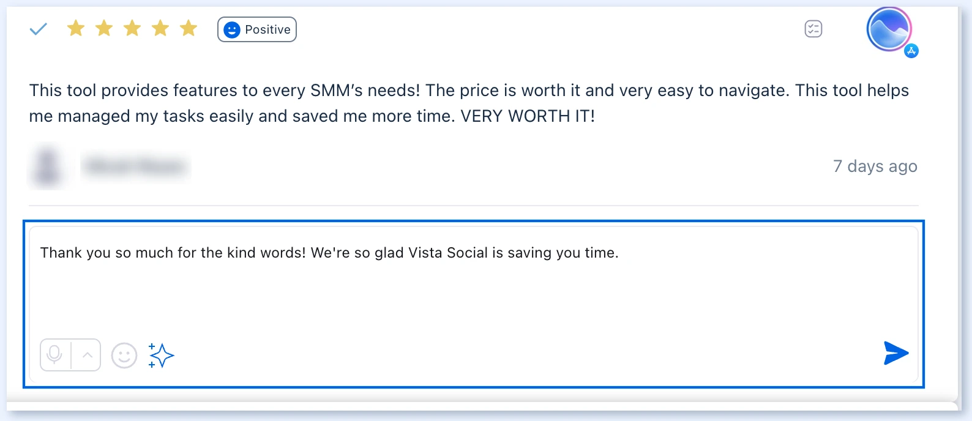Open the Positive sentiment label
The width and height of the screenshot is (972, 421).
pos(257,29)
